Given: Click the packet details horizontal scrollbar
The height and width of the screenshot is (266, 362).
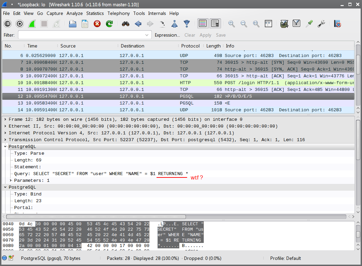Looking at the screenshot, I should click(96, 217).
